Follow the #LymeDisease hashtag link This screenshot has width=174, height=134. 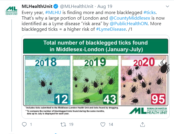[x=111, y=29]
